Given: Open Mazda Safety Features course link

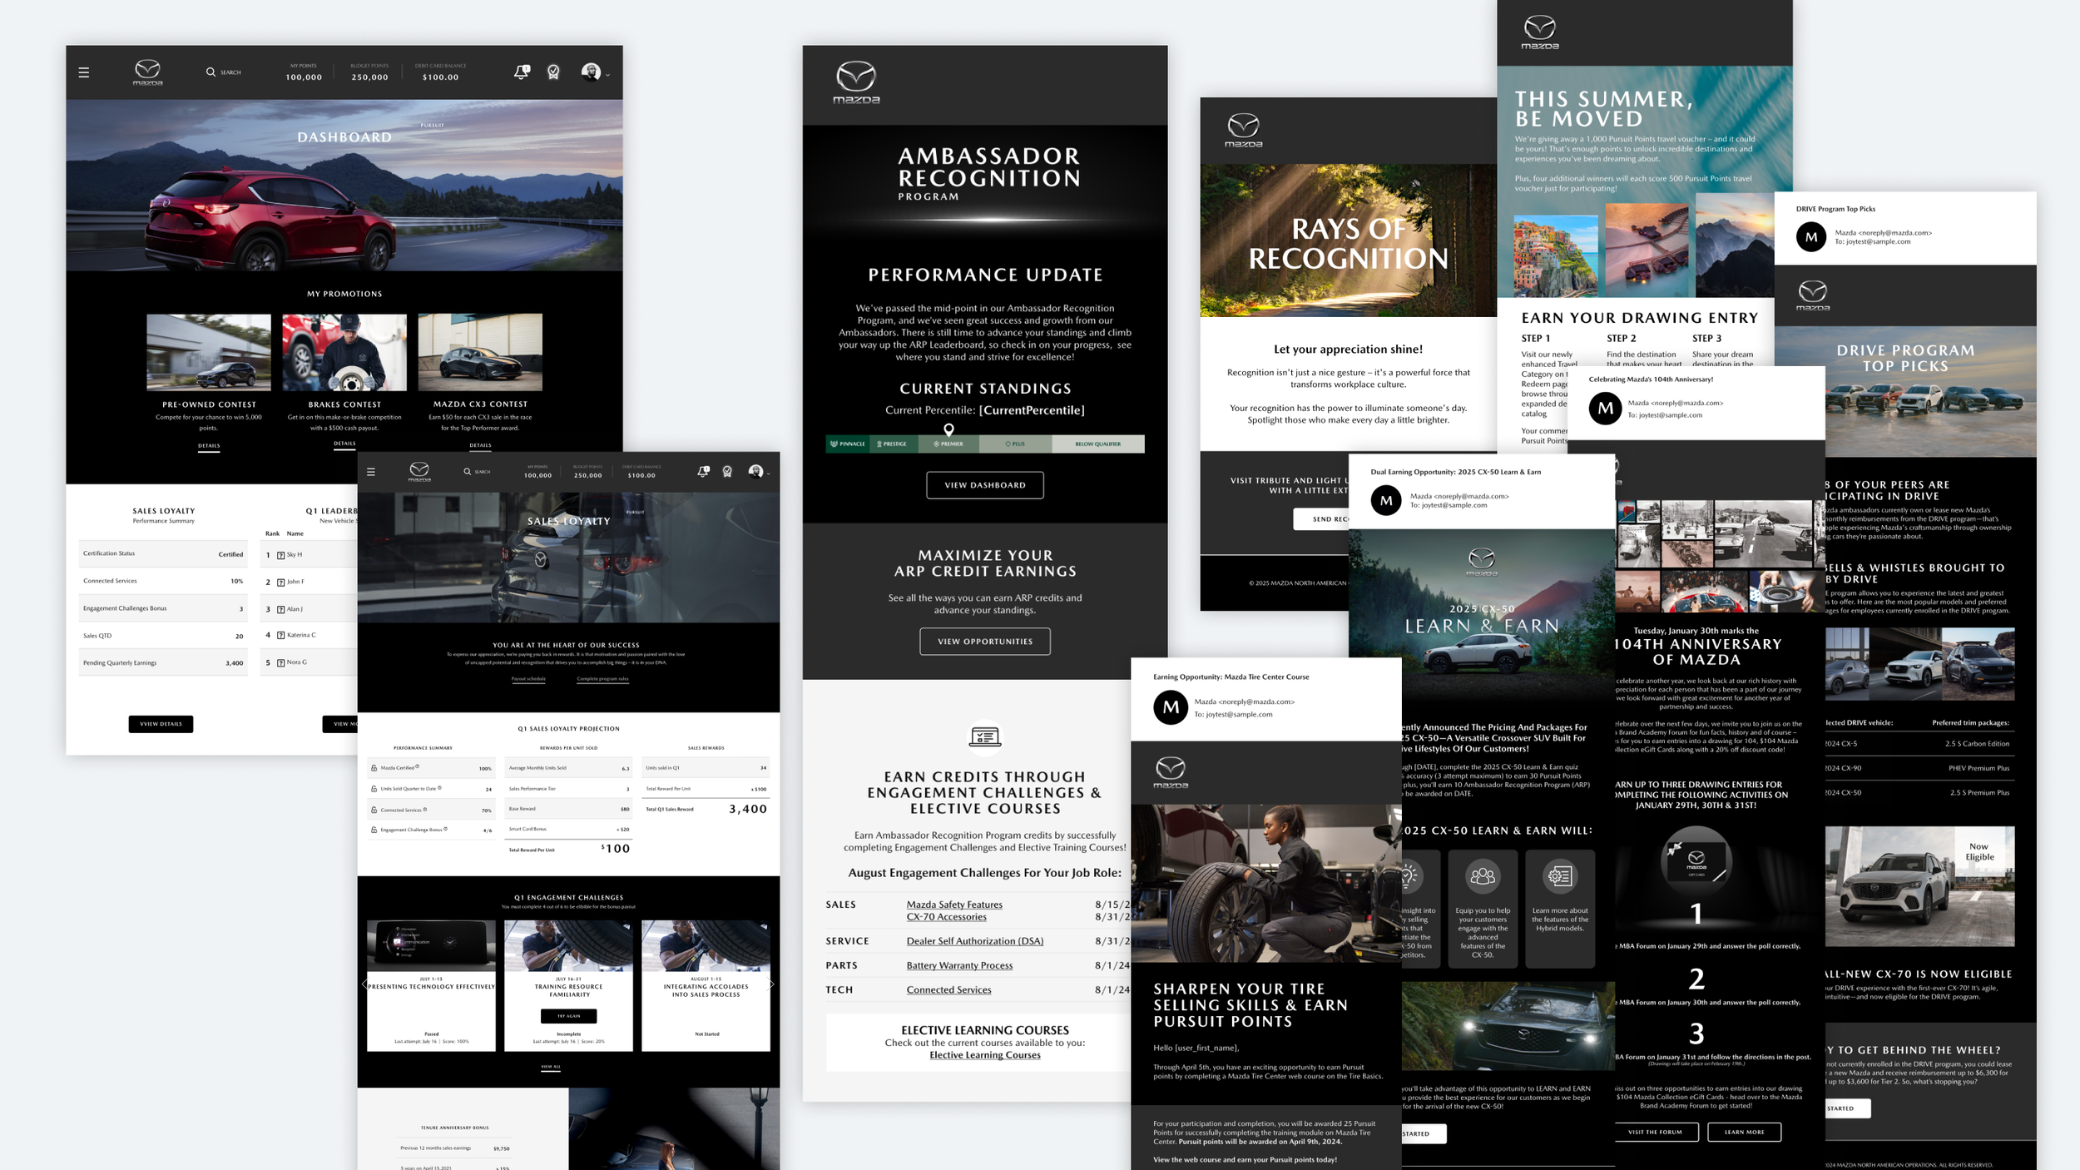Looking at the screenshot, I should pyautogui.click(x=954, y=905).
